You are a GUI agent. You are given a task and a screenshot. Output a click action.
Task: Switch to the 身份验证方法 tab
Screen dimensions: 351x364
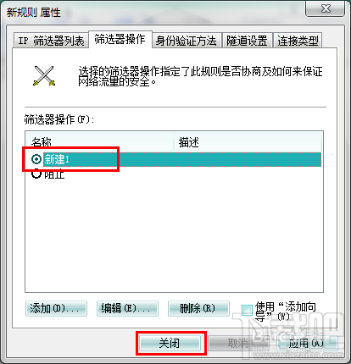(187, 41)
